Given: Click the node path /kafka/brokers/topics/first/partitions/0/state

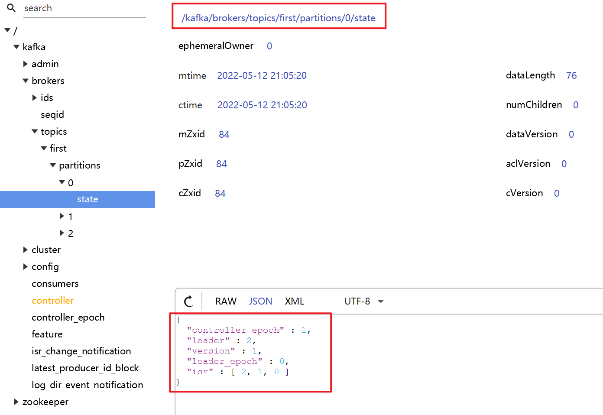Looking at the screenshot, I should 279,18.
